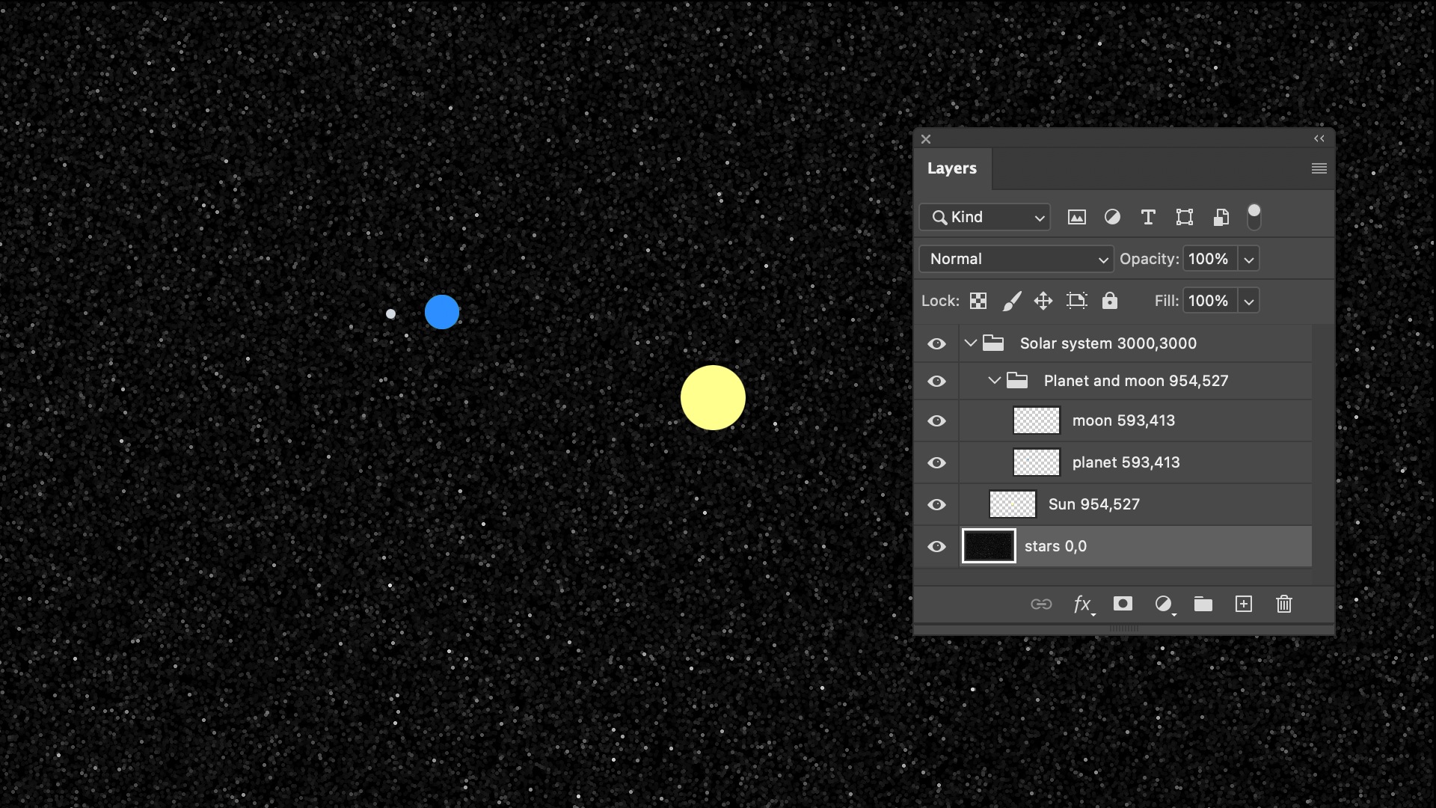This screenshot has width=1436, height=808.
Task: Select the Layers panel tab
Action: (951, 168)
